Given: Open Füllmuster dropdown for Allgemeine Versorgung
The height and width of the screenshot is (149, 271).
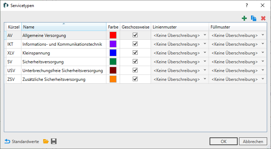Looking at the screenshot, I should coord(238,35).
